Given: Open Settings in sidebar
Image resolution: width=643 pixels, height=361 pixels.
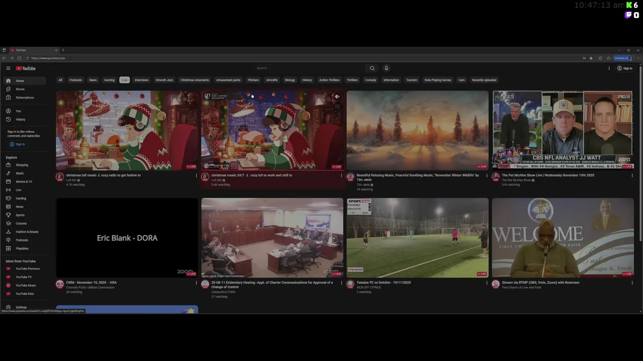Looking at the screenshot, I should [x=25, y=307].
